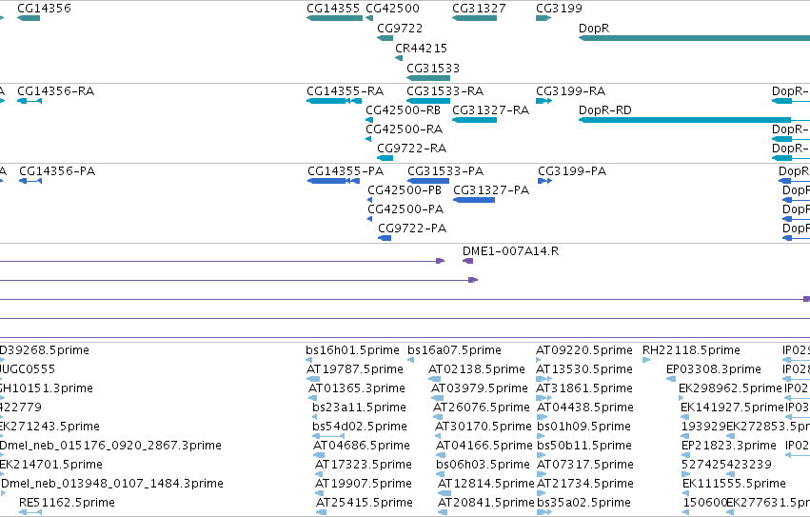Select the AT04166.5prime EST label
Viewport: 810px width, 517px height.
pos(484,447)
